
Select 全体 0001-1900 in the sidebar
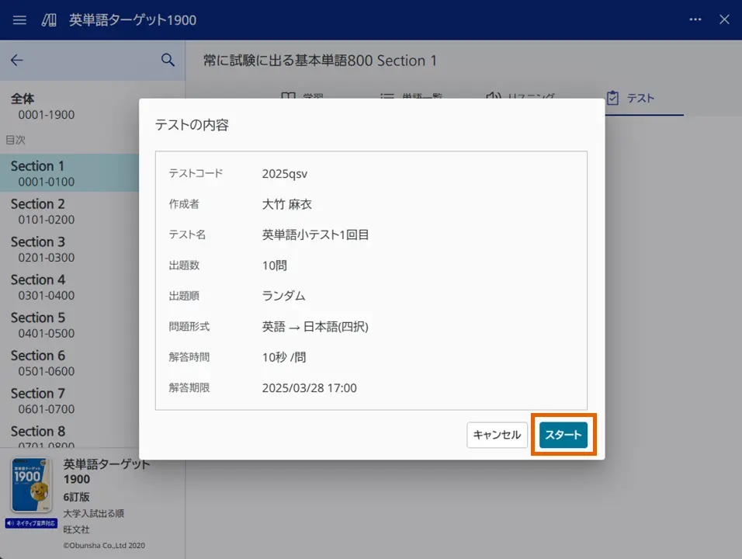click(47, 106)
